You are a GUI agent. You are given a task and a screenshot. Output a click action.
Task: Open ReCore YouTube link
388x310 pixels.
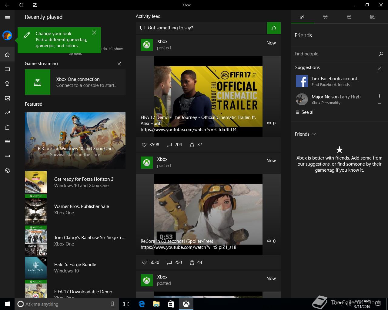(x=188, y=247)
